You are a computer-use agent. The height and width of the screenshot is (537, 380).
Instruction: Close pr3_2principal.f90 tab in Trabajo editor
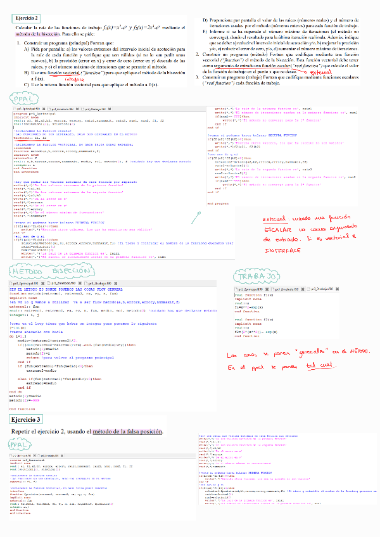tap(267, 289)
